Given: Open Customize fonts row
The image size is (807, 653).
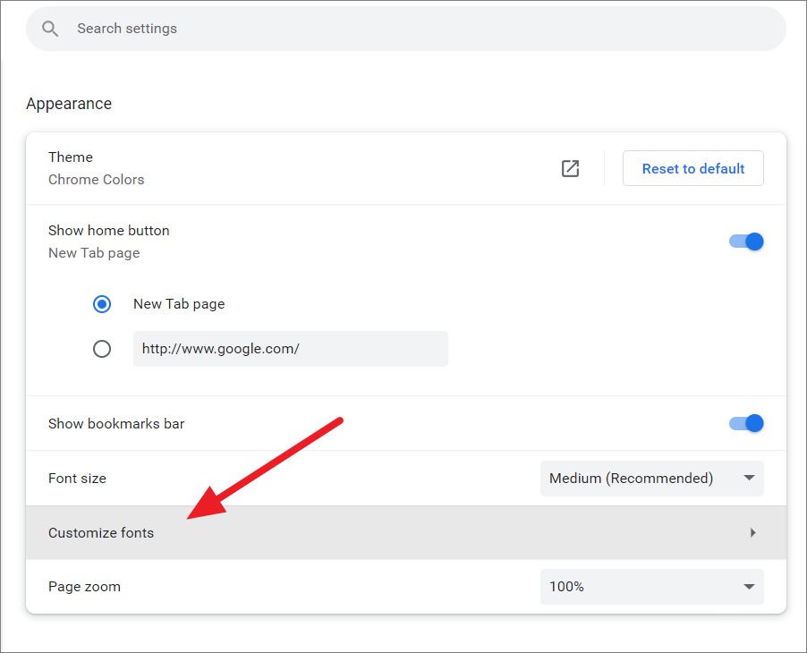Looking at the screenshot, I should [405, 532].
